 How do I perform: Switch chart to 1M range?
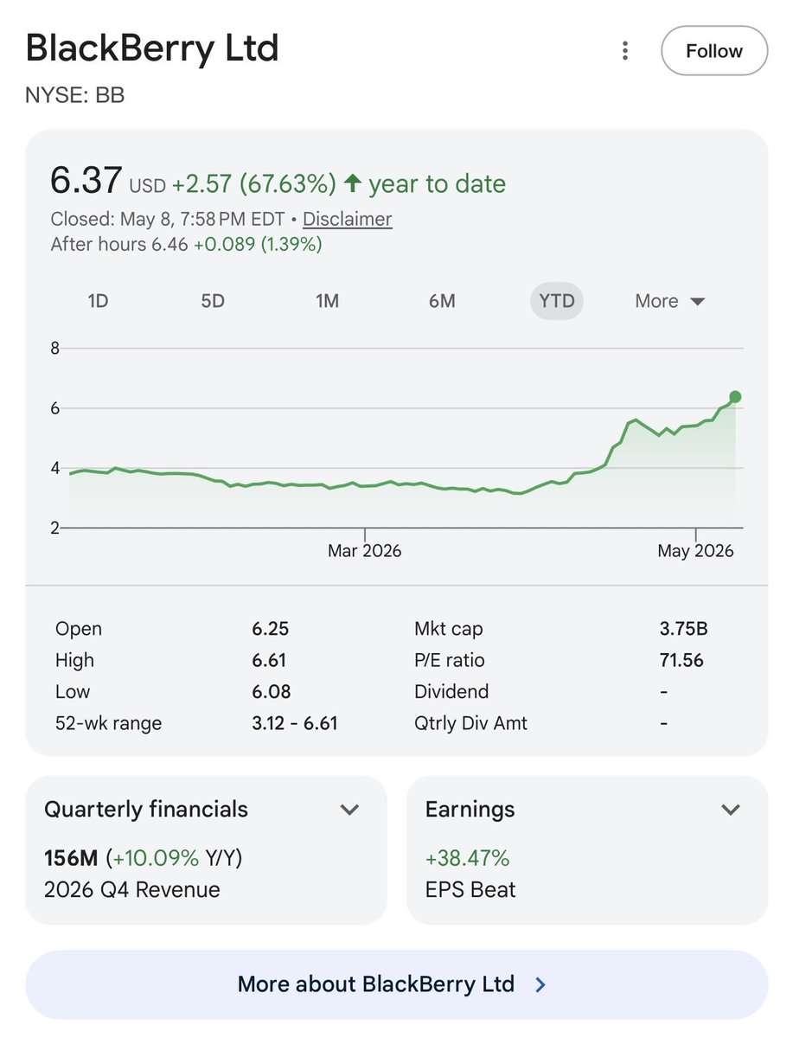[327, 301]
